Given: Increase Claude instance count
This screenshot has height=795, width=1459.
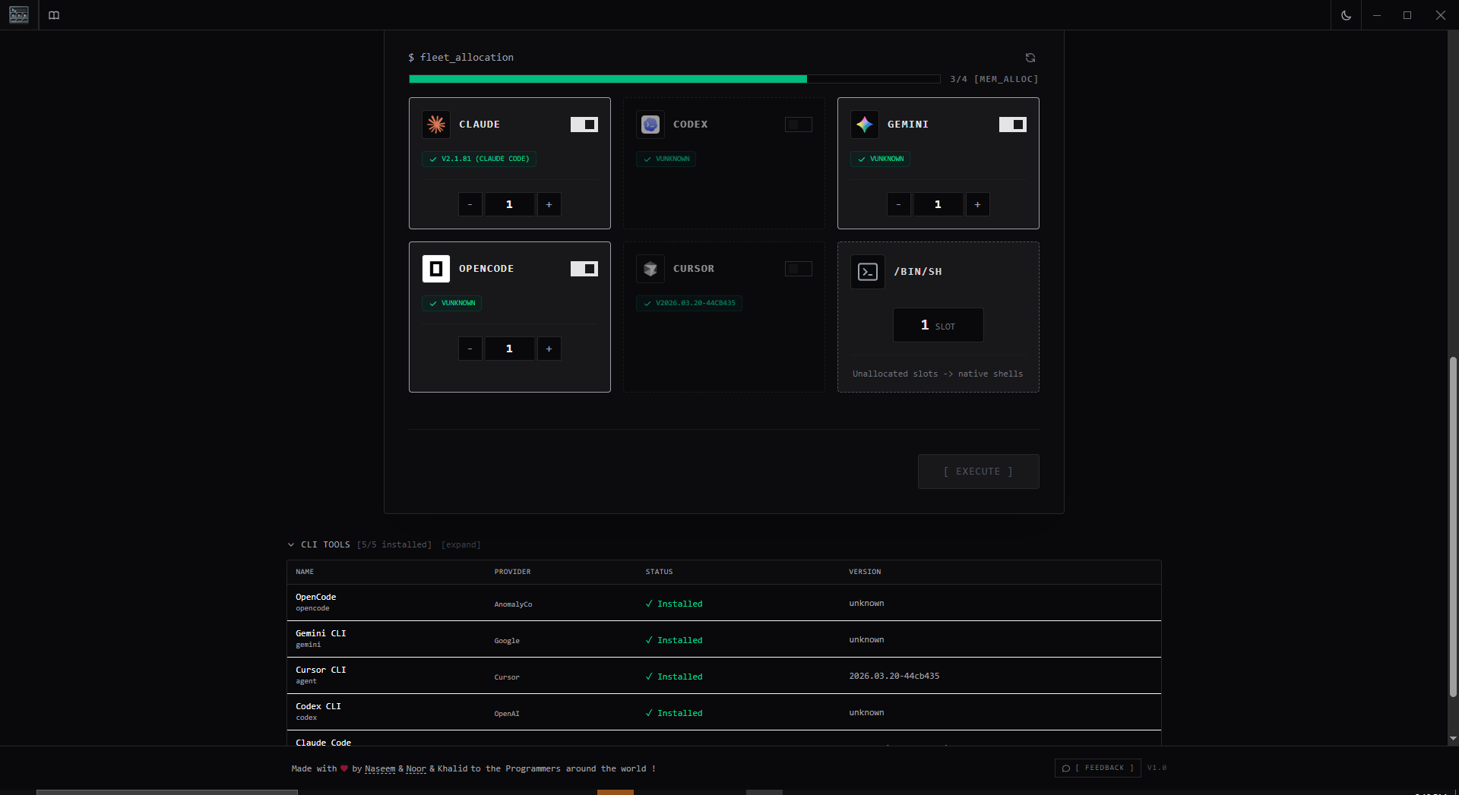Looking at the screenshot, I should [549, 204].
